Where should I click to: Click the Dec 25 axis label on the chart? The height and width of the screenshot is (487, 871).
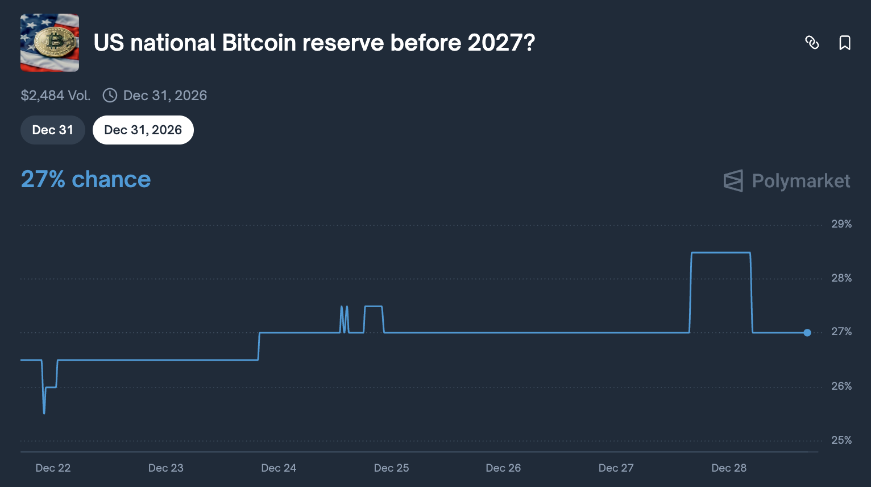391,468
